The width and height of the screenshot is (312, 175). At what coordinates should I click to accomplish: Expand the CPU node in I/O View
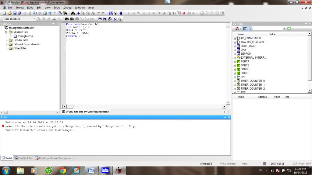pyautogui.click(x=235, y=50)
